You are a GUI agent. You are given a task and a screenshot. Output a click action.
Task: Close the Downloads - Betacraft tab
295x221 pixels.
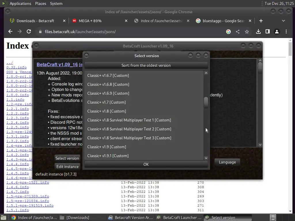(x=64, y=21)
